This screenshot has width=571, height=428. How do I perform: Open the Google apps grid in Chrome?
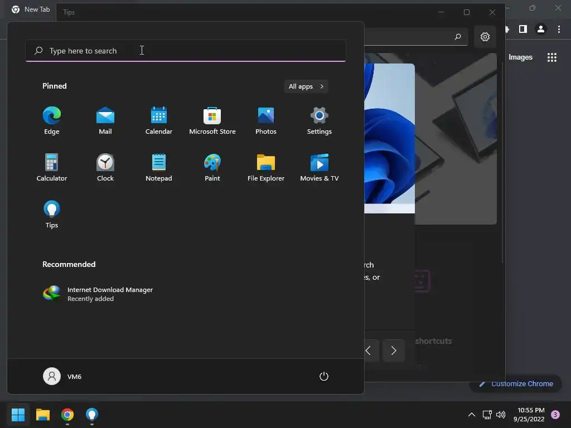[x=552, y=57]
